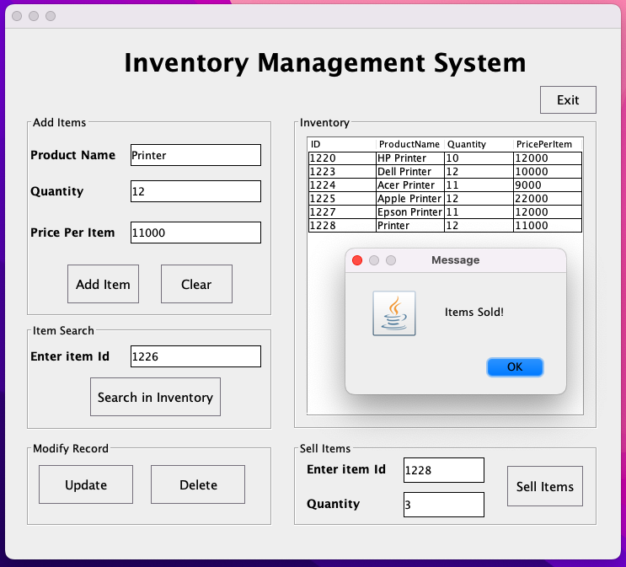The image size is (626, 567).
Task: Click the Sell Items button
Action: point(545,486)
